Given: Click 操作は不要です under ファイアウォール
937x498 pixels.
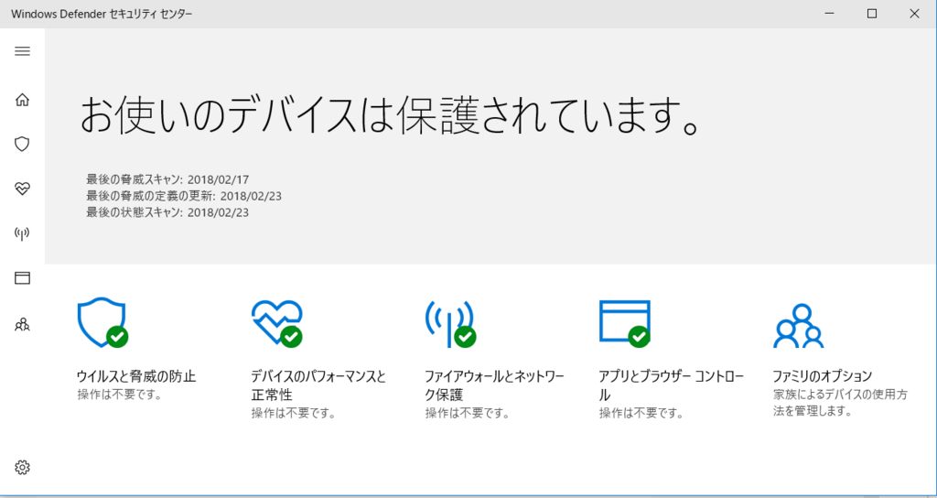Looking at the screenshot, I should 468,413.
